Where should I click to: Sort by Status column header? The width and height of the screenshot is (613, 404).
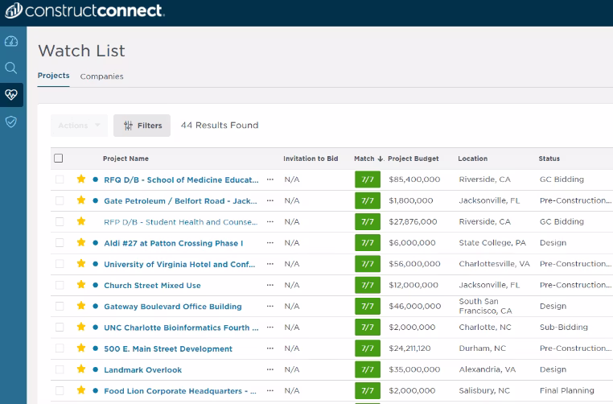pyautogui.click(x=549, y=159)
